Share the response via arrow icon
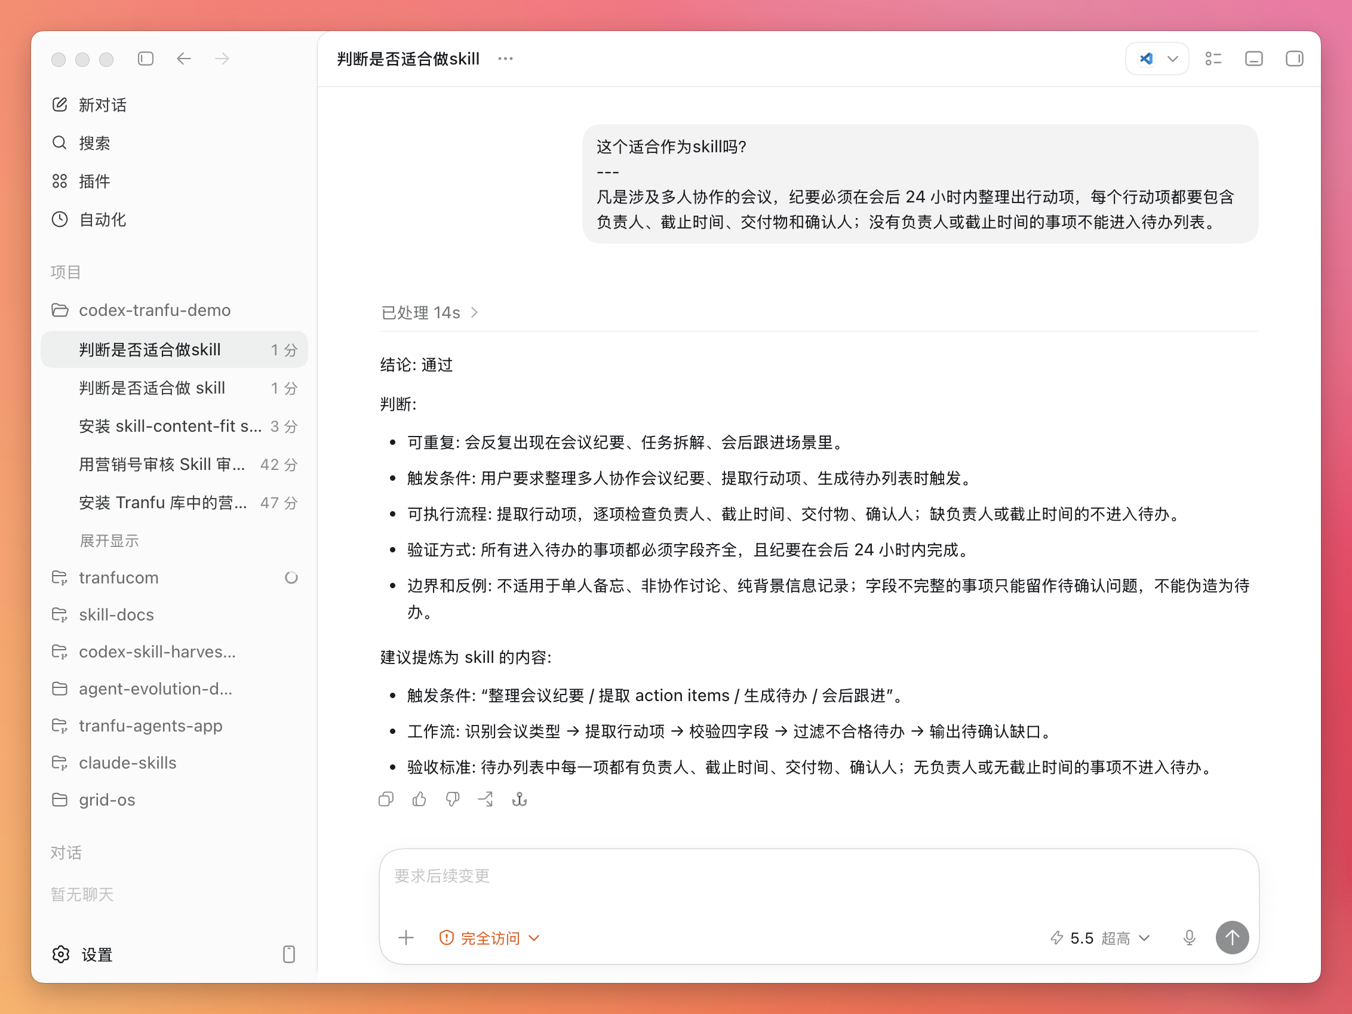The image size is (1352, 1014). (x=486, y=800)
